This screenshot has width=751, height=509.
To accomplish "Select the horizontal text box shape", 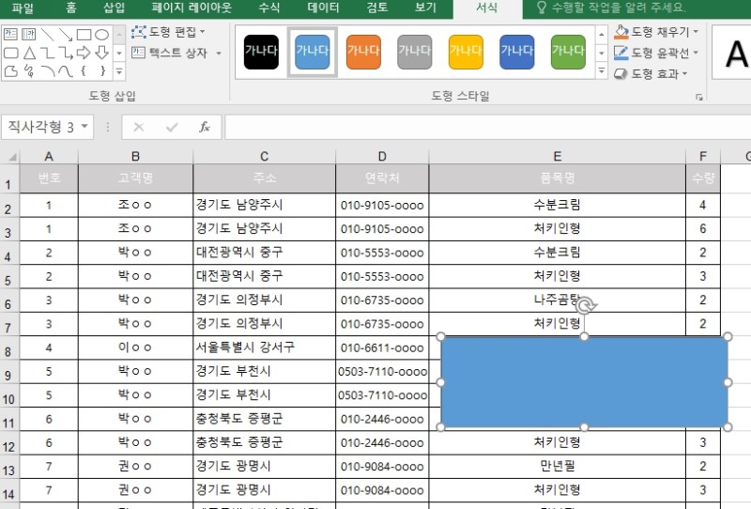I will coord(10,34).
